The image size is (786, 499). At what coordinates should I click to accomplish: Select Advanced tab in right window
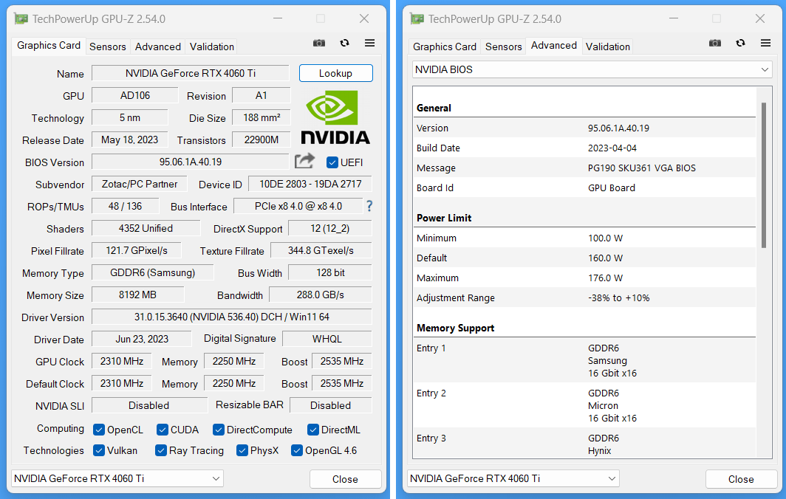[x=554, y=46]
